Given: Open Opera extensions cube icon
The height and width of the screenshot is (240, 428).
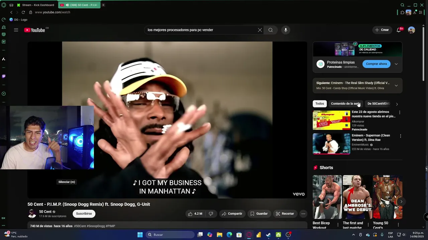Looking at the screenshot, I should 402,12.
